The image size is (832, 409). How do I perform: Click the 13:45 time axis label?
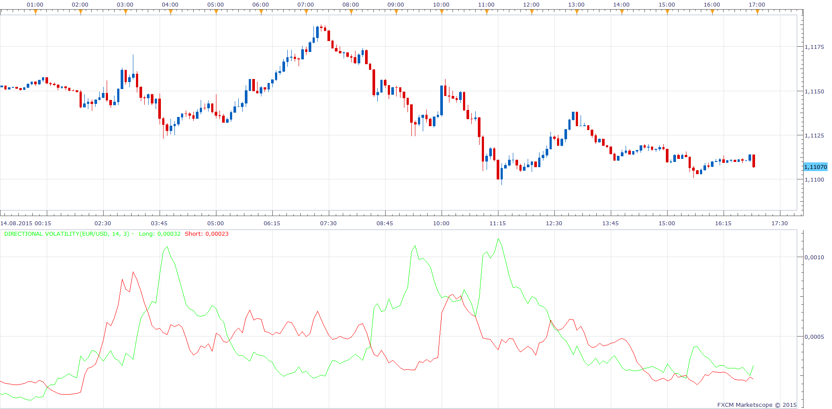[x=610, y=223]
